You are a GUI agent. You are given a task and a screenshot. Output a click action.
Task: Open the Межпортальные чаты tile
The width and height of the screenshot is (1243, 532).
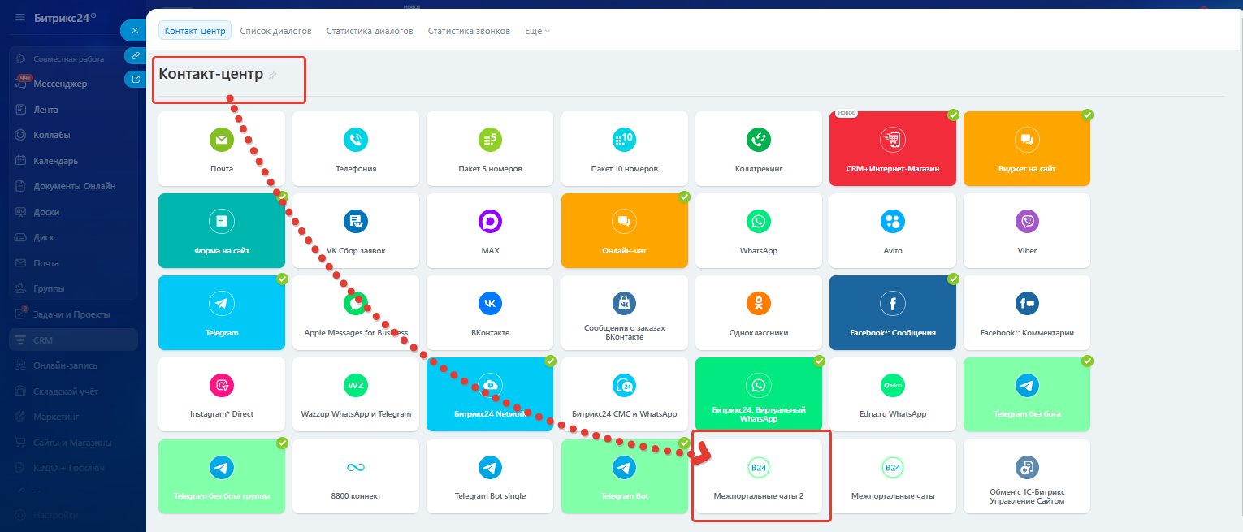click(893, 476)
